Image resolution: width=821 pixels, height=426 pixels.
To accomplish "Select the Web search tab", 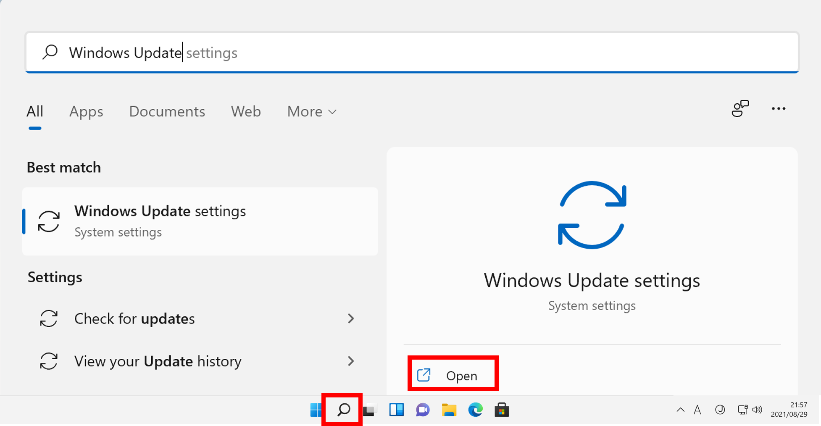I will coord(246,112).
